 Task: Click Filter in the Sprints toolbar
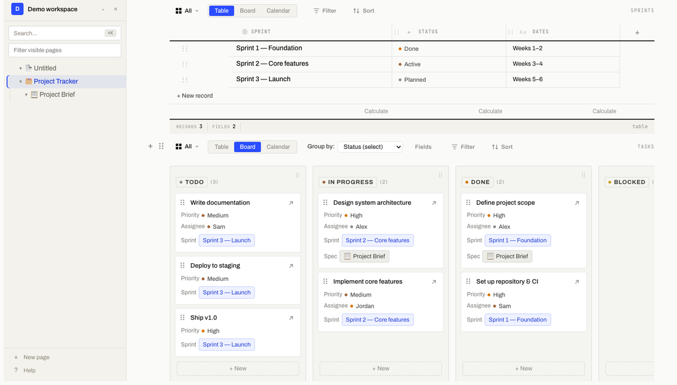(x=325, y=11)
